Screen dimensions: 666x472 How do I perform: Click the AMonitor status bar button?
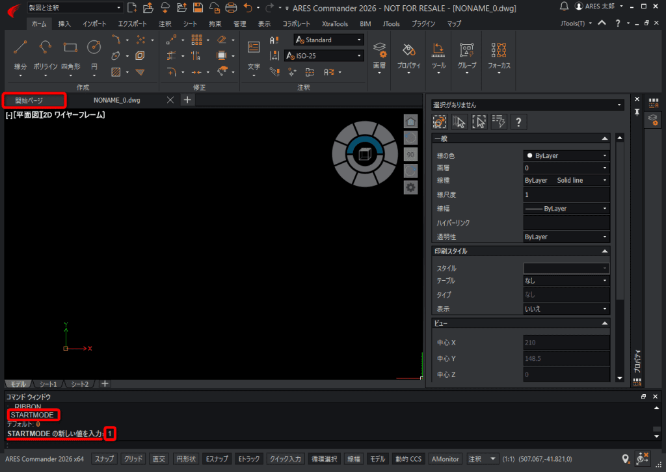click(x=445, y=459)
